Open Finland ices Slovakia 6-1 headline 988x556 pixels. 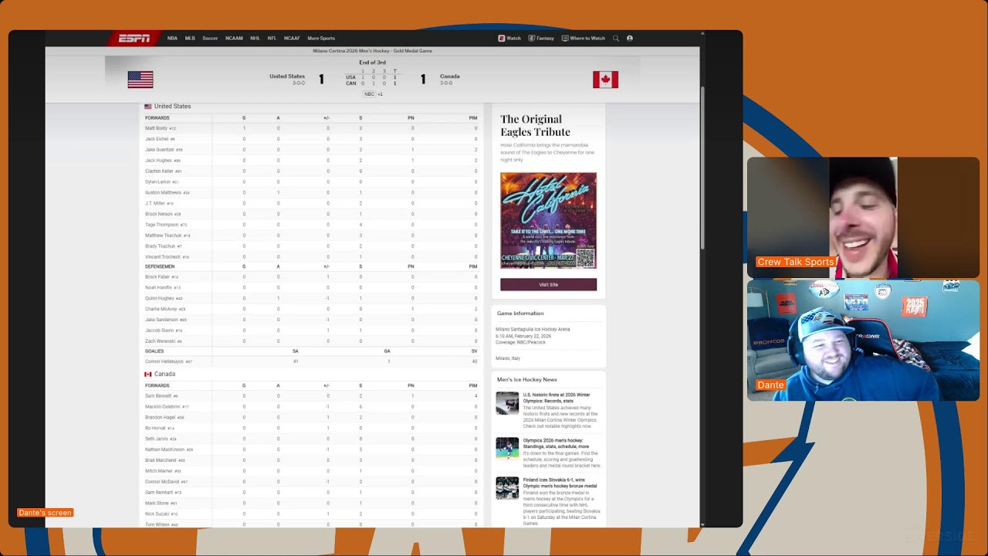coord(560,483)
